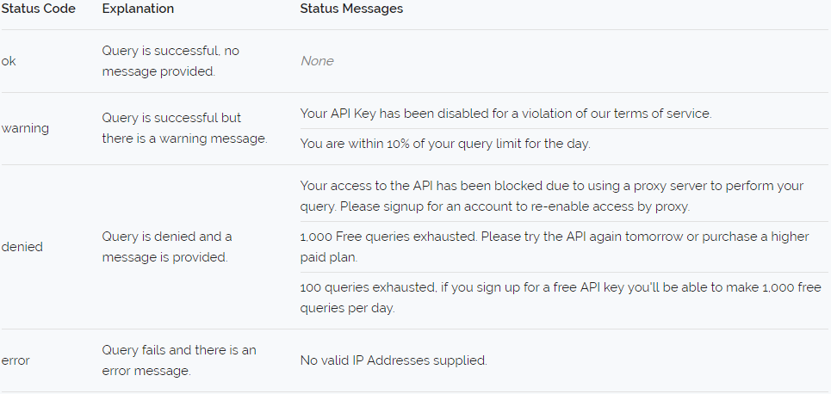Click 'Query is denied and a message' explanation
Image resolution: width=831 pixels, height=394 pixels.
pos(166,247)
